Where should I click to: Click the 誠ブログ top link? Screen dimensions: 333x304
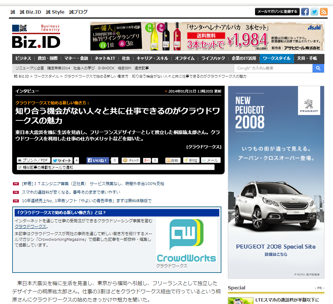point(78,12)
